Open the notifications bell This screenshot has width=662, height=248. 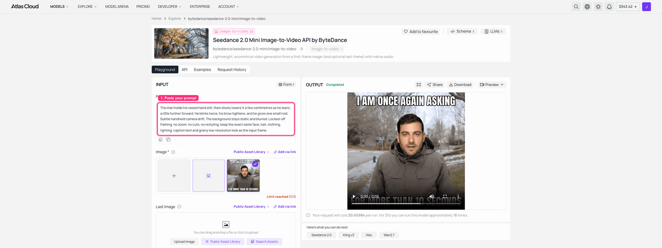coord(609,7)
